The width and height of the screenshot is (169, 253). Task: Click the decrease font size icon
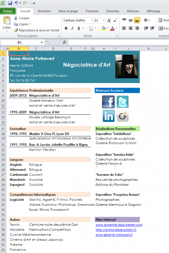(115, 21)
